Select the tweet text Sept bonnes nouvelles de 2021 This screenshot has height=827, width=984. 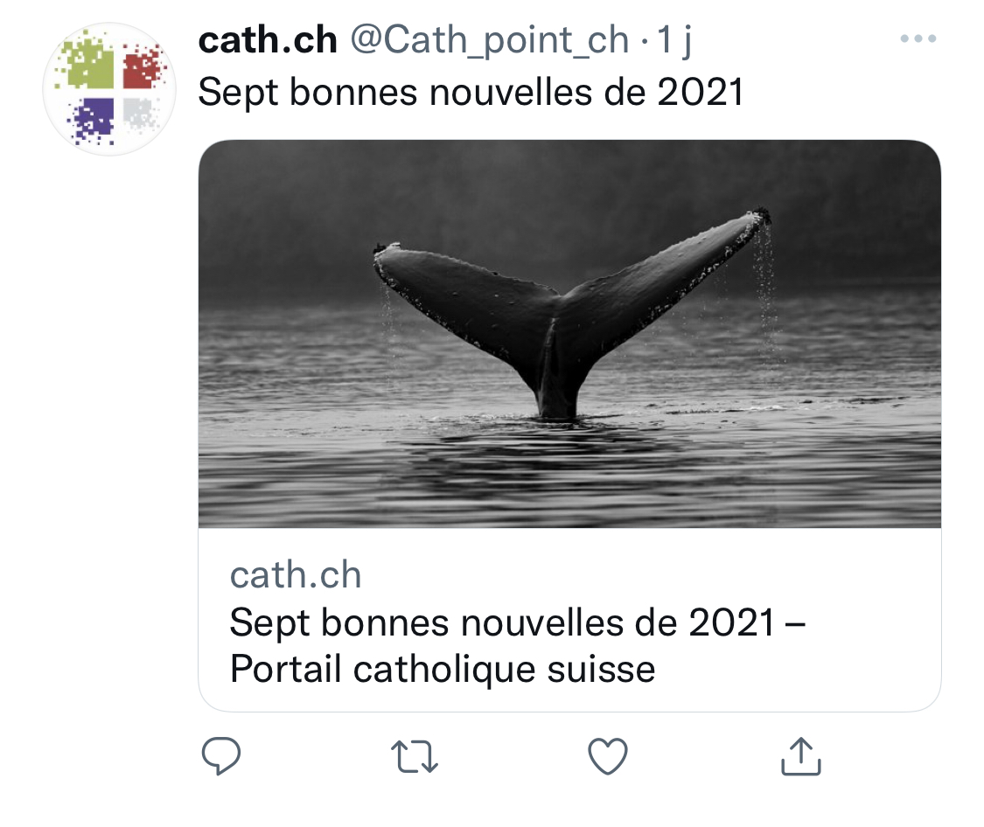[471, 93]
